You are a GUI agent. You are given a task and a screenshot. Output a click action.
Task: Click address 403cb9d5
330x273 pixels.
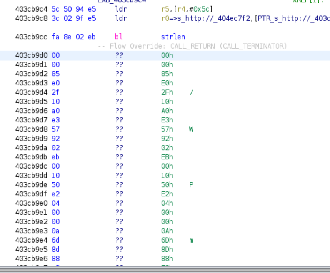coord(32,102)
